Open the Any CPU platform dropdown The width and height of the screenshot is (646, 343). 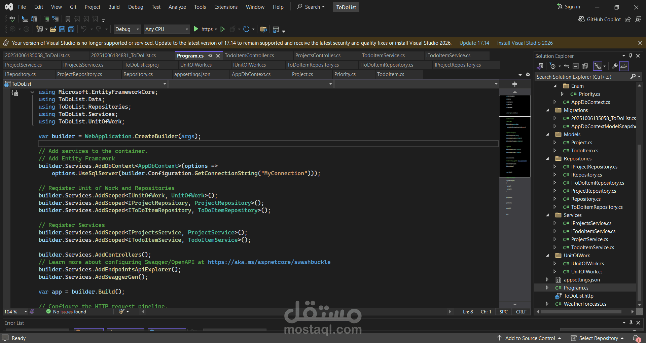pos(167,29)
